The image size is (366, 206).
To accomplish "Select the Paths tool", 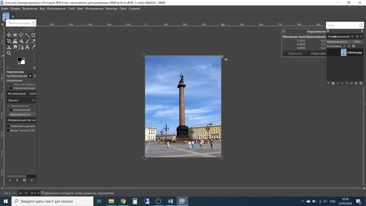I will tap(21, 47).
